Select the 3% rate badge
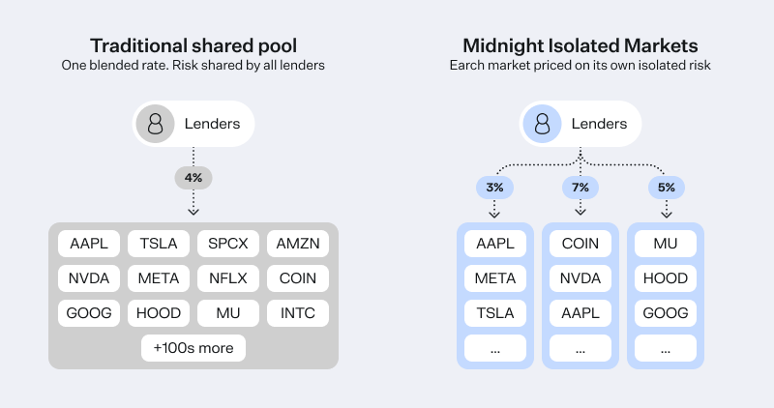This screenshot has height=408, width=774. tap(494, 188)
